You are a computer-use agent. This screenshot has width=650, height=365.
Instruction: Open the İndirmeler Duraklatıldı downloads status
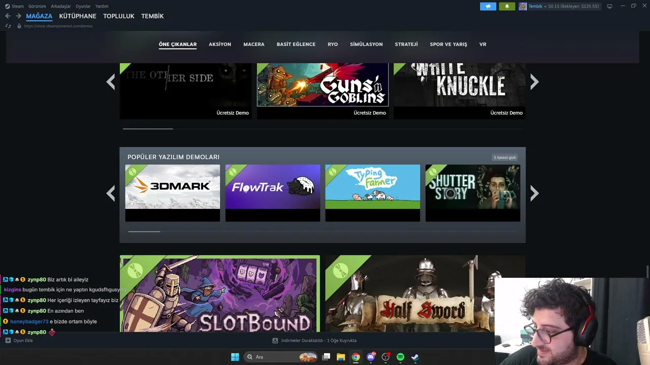[x=319, y=341]
